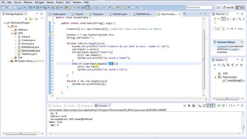Image resolution: width=247 pixels, height=139 pixels.
Task: Open the Problems tab
Action: (x=55, y=105)
